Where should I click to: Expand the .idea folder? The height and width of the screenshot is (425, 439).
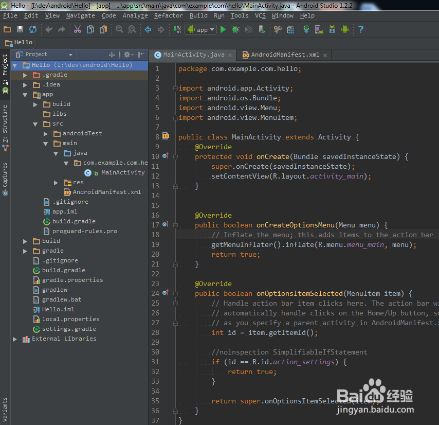[25, 85]
